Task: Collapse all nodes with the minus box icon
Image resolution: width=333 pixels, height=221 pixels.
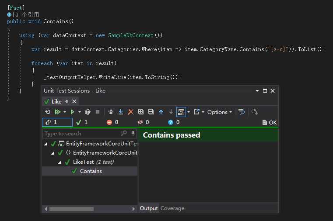Action: pyautogui.click(x=151, y=112)
